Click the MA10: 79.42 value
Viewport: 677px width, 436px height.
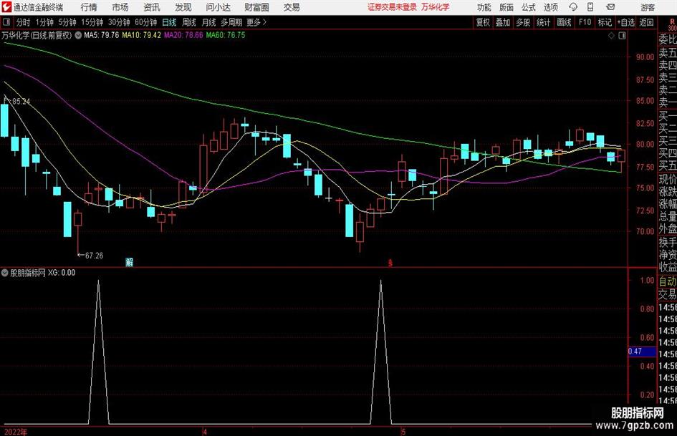click(x=141, y=35)
